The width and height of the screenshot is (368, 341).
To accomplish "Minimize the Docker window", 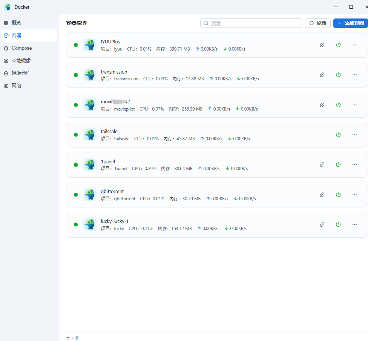I will pos(336,7).
